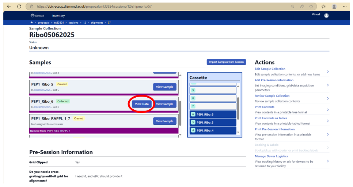
Task: Click chevron beside Print Pre-Session Information
Action: tap(328, 134)
